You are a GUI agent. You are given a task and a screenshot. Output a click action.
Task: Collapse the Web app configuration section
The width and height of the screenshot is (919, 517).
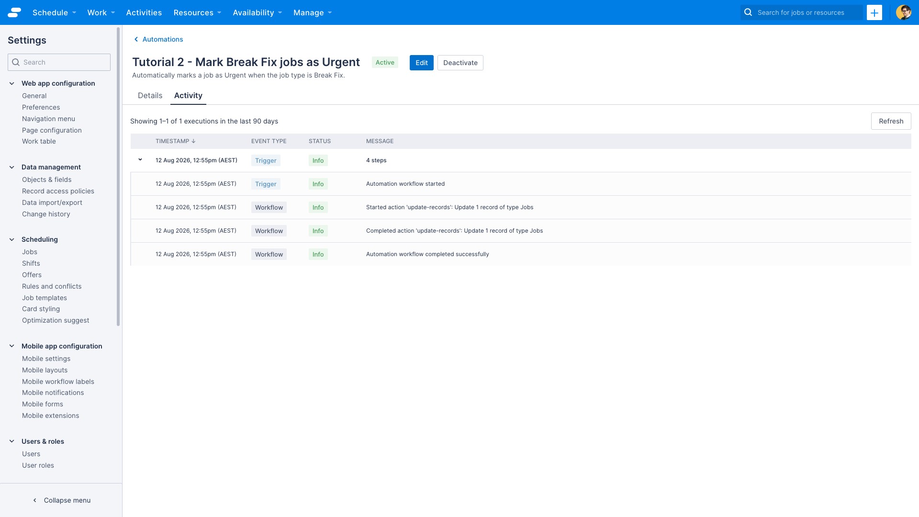(x=12, y=83)
